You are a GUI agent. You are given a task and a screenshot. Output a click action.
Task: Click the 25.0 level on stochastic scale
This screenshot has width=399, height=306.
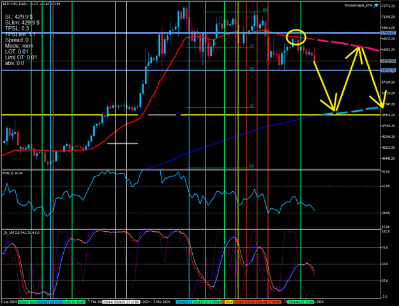click(386, 281)
